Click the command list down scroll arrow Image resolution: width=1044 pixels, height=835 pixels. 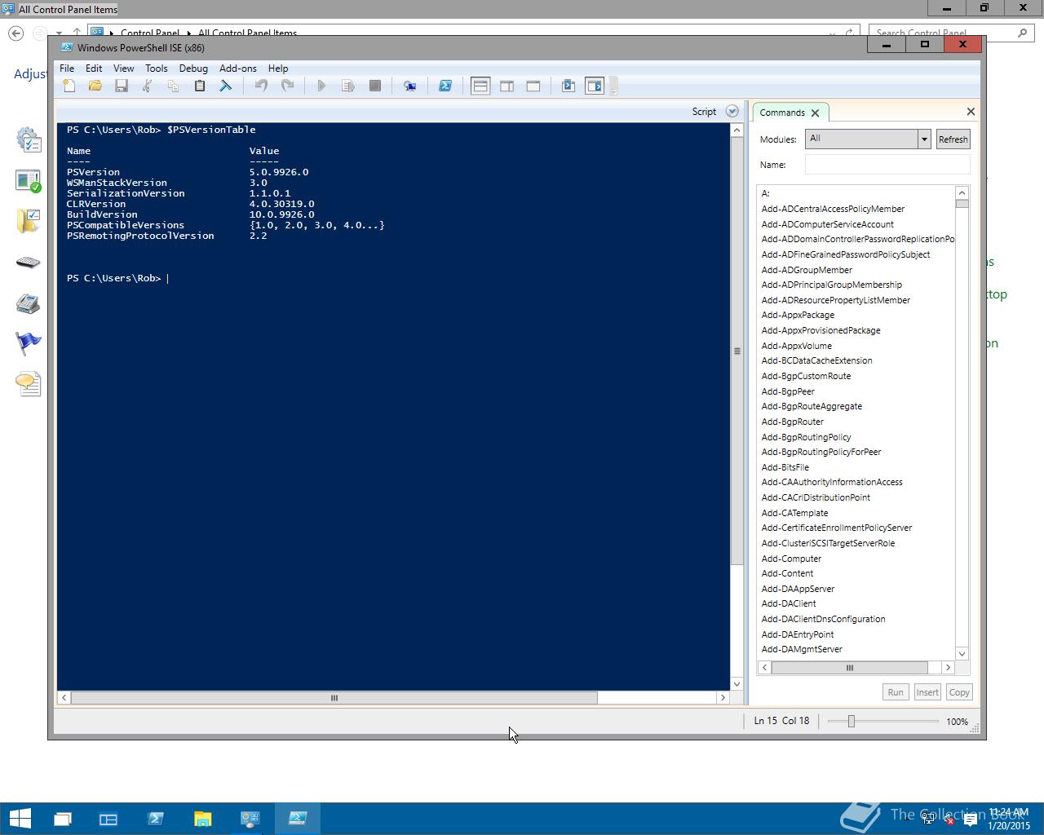click(962, 653)
